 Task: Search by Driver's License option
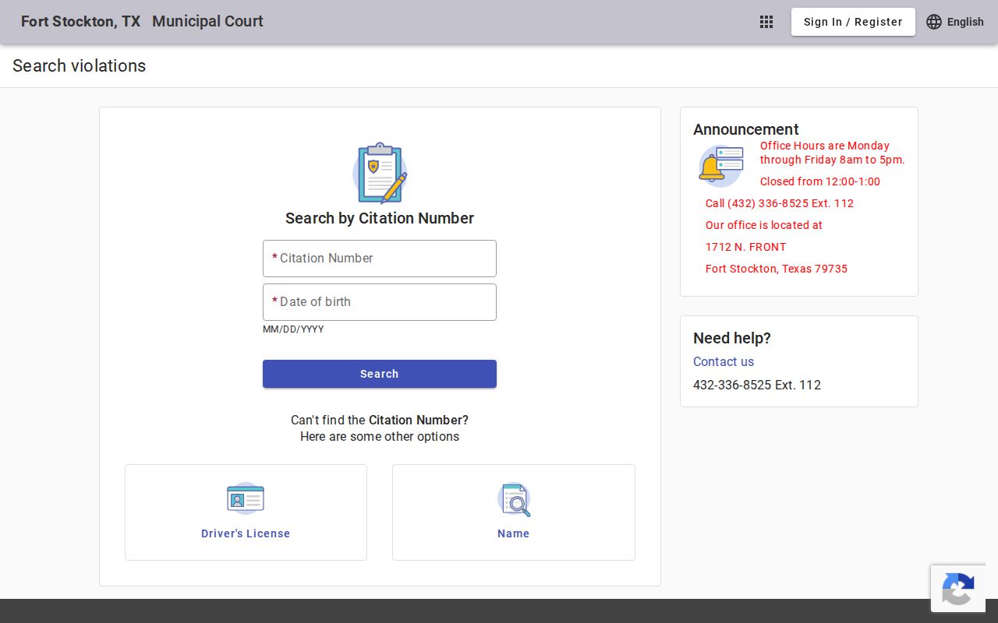coord(246,512)
